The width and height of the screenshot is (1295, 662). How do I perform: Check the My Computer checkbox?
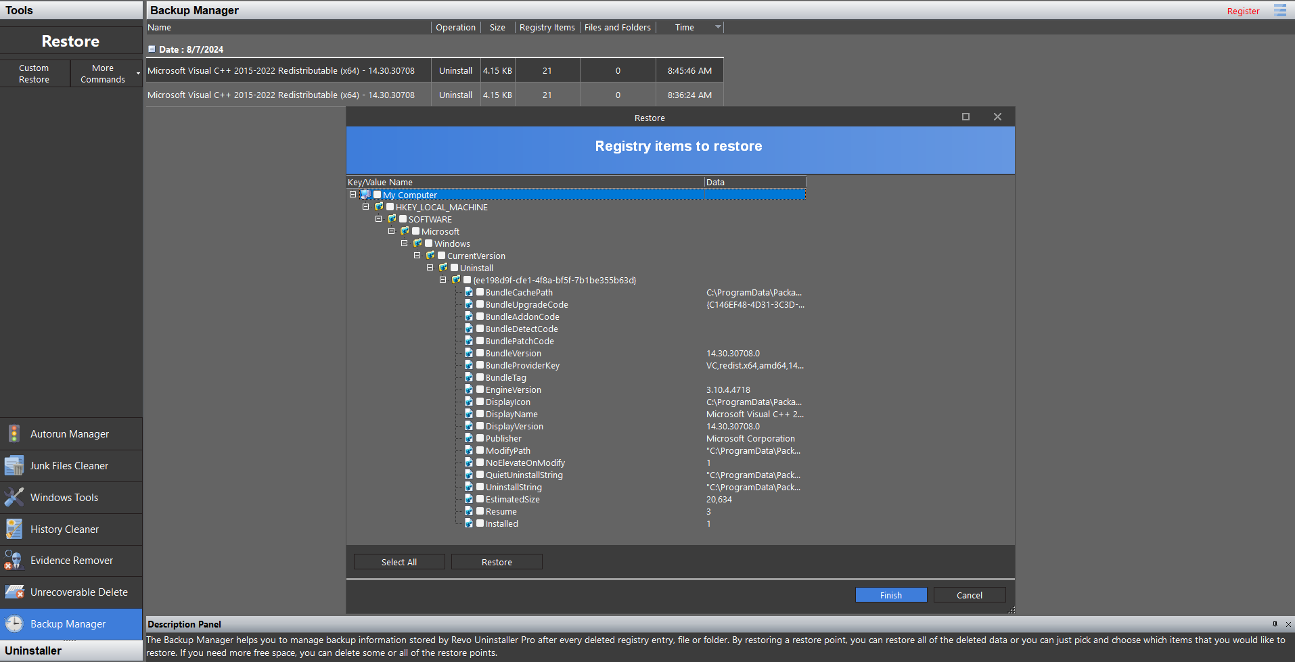pyautogui.click(x=378, y=195)
